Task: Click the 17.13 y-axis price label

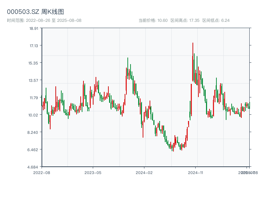Action: [34, 46]
